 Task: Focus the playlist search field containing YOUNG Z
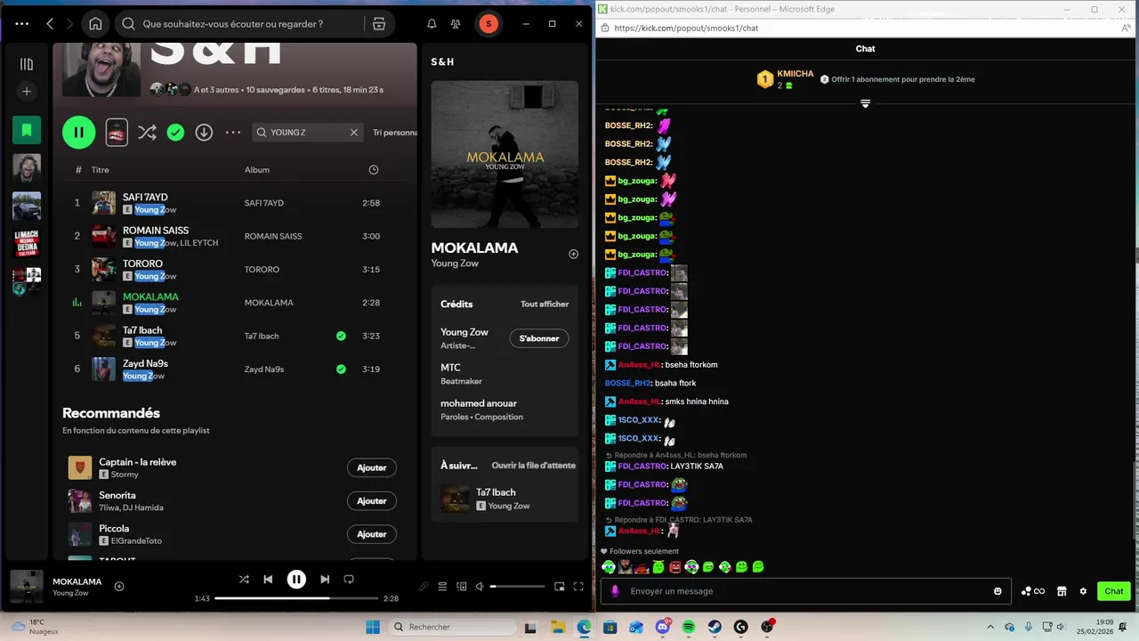[x=308, y=133]
